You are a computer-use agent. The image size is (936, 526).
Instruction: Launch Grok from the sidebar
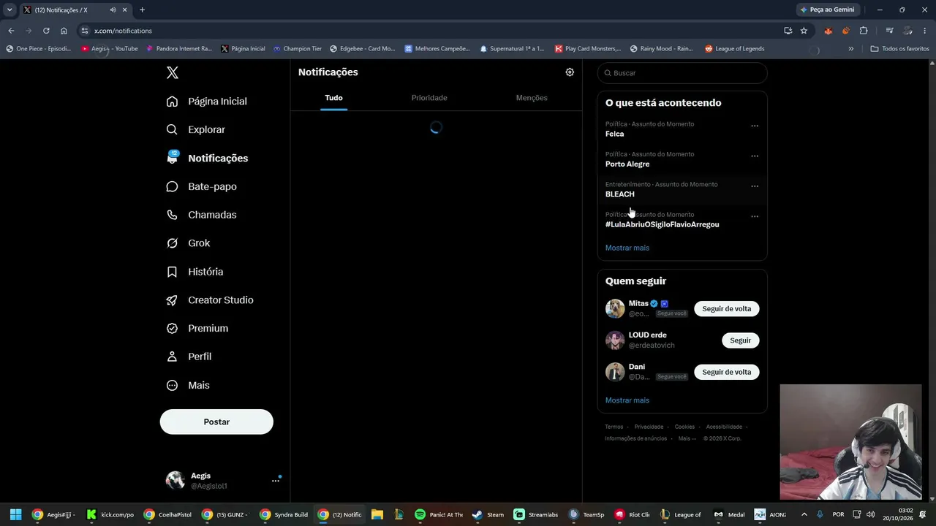[189, 243]
